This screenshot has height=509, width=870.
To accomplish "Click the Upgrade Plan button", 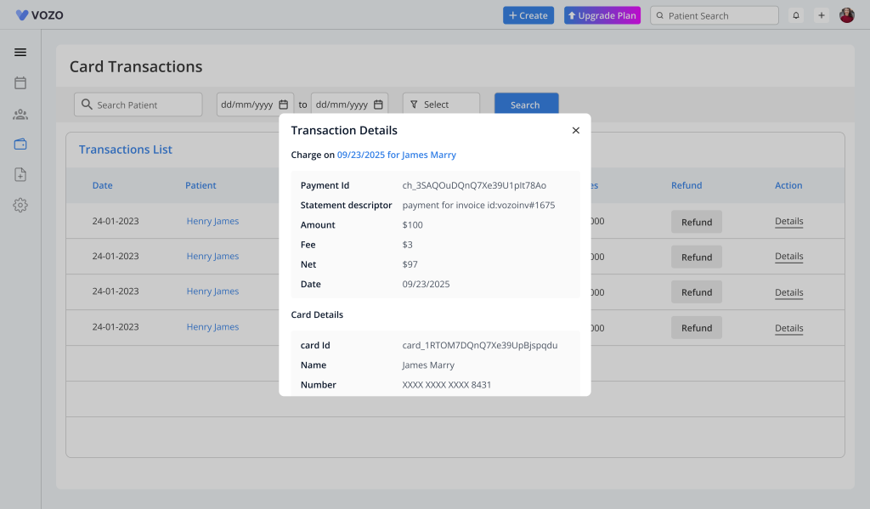I will coord(602,15).
